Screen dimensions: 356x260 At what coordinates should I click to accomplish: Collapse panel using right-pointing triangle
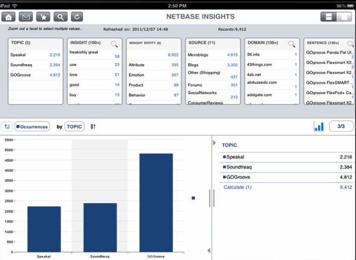(214, 143)
